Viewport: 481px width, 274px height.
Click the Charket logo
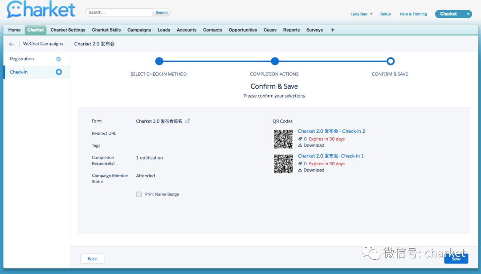point(41,10)
